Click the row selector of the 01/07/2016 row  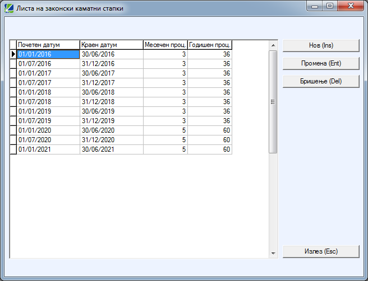tap(13, 64)
